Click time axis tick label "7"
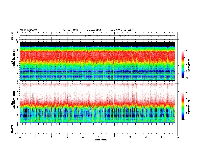200x154 pixels. tap(130, 137)
